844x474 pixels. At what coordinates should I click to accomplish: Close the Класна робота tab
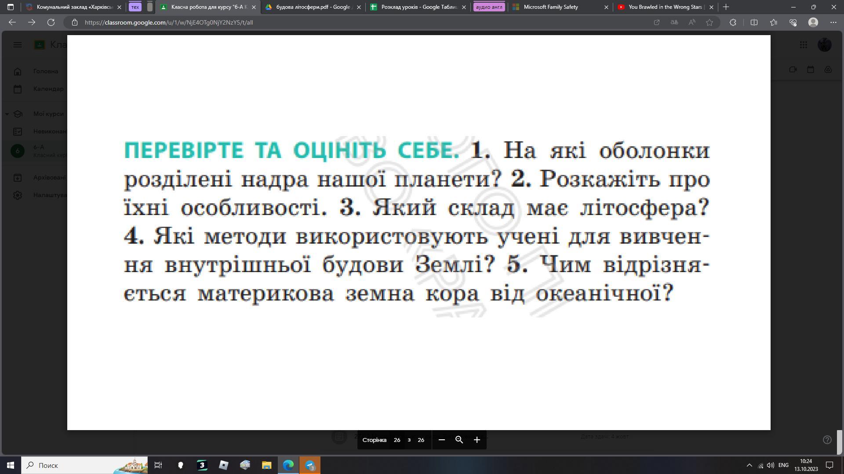tap(254, 7)
